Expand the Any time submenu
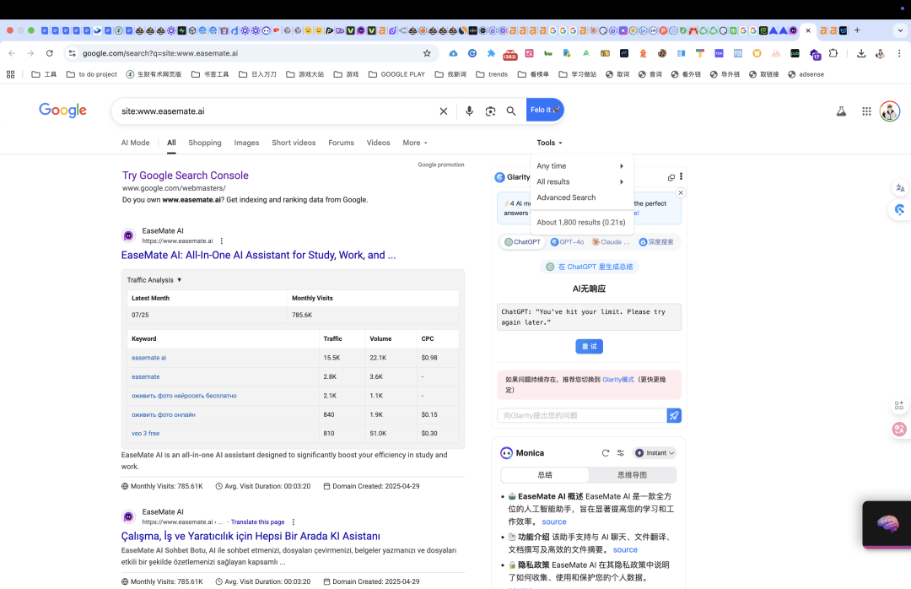 tap(581, 165)
